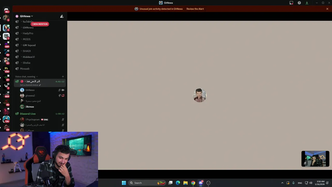
Task: Click Review the Alert link
Action: [195, 9]
